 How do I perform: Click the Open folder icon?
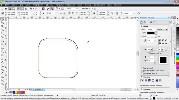(6, 9)
